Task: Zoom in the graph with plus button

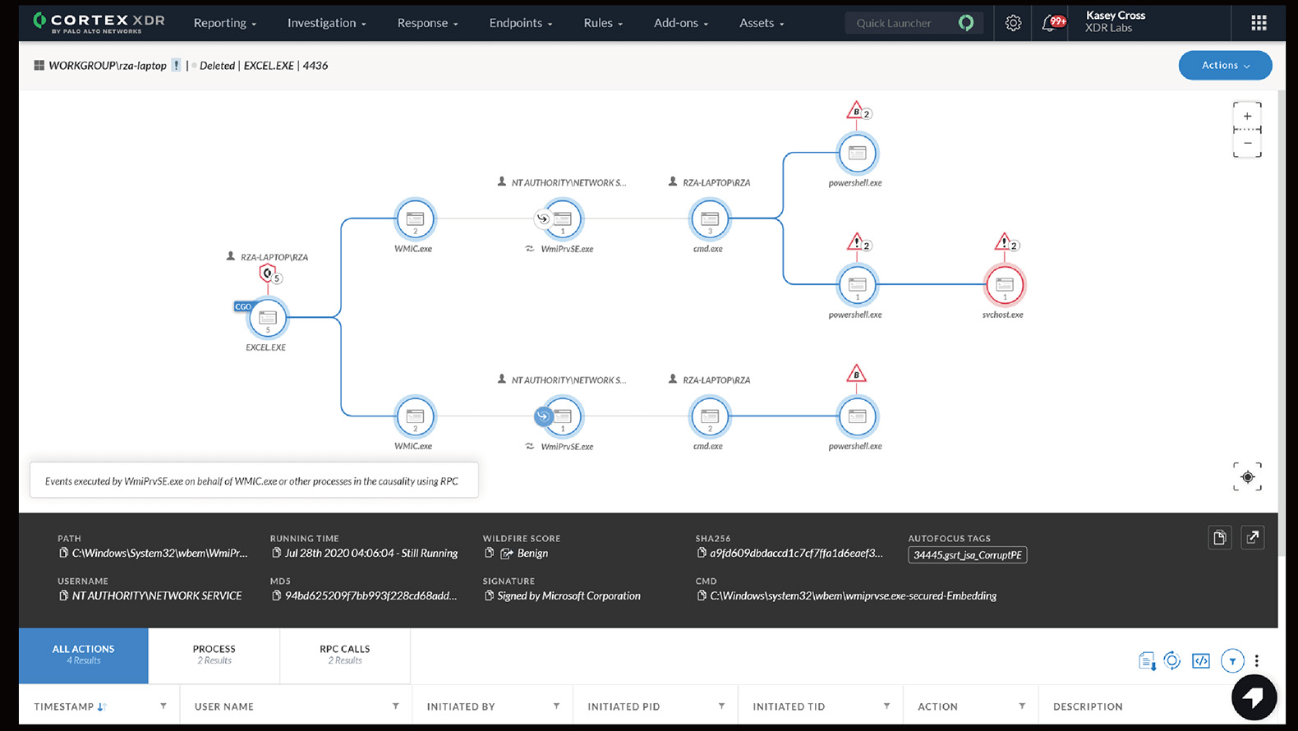Action: click(1247, 117)
